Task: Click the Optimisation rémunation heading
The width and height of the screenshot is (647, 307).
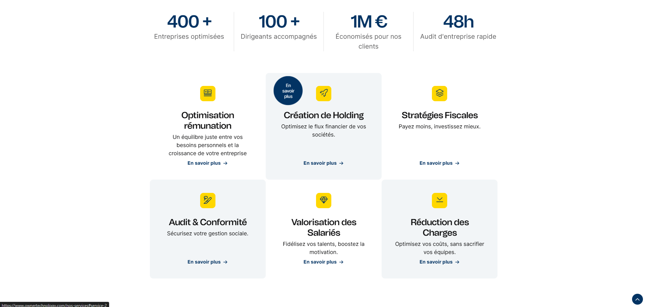Action: (x=208, y=121)
